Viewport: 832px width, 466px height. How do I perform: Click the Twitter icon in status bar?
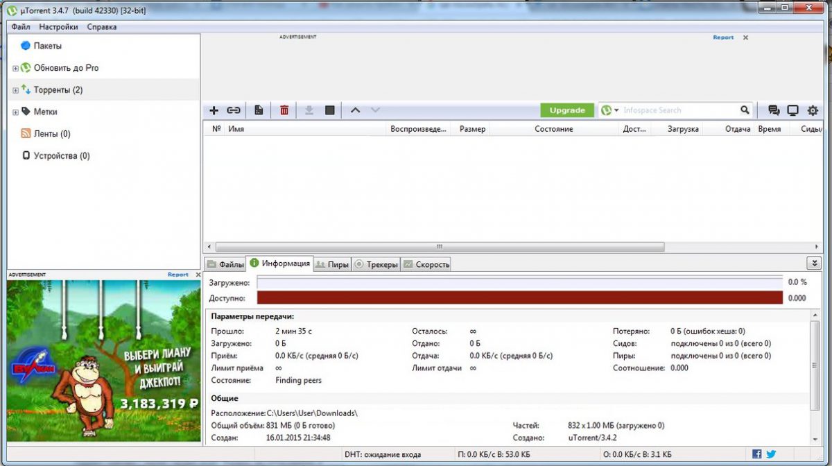771,454
